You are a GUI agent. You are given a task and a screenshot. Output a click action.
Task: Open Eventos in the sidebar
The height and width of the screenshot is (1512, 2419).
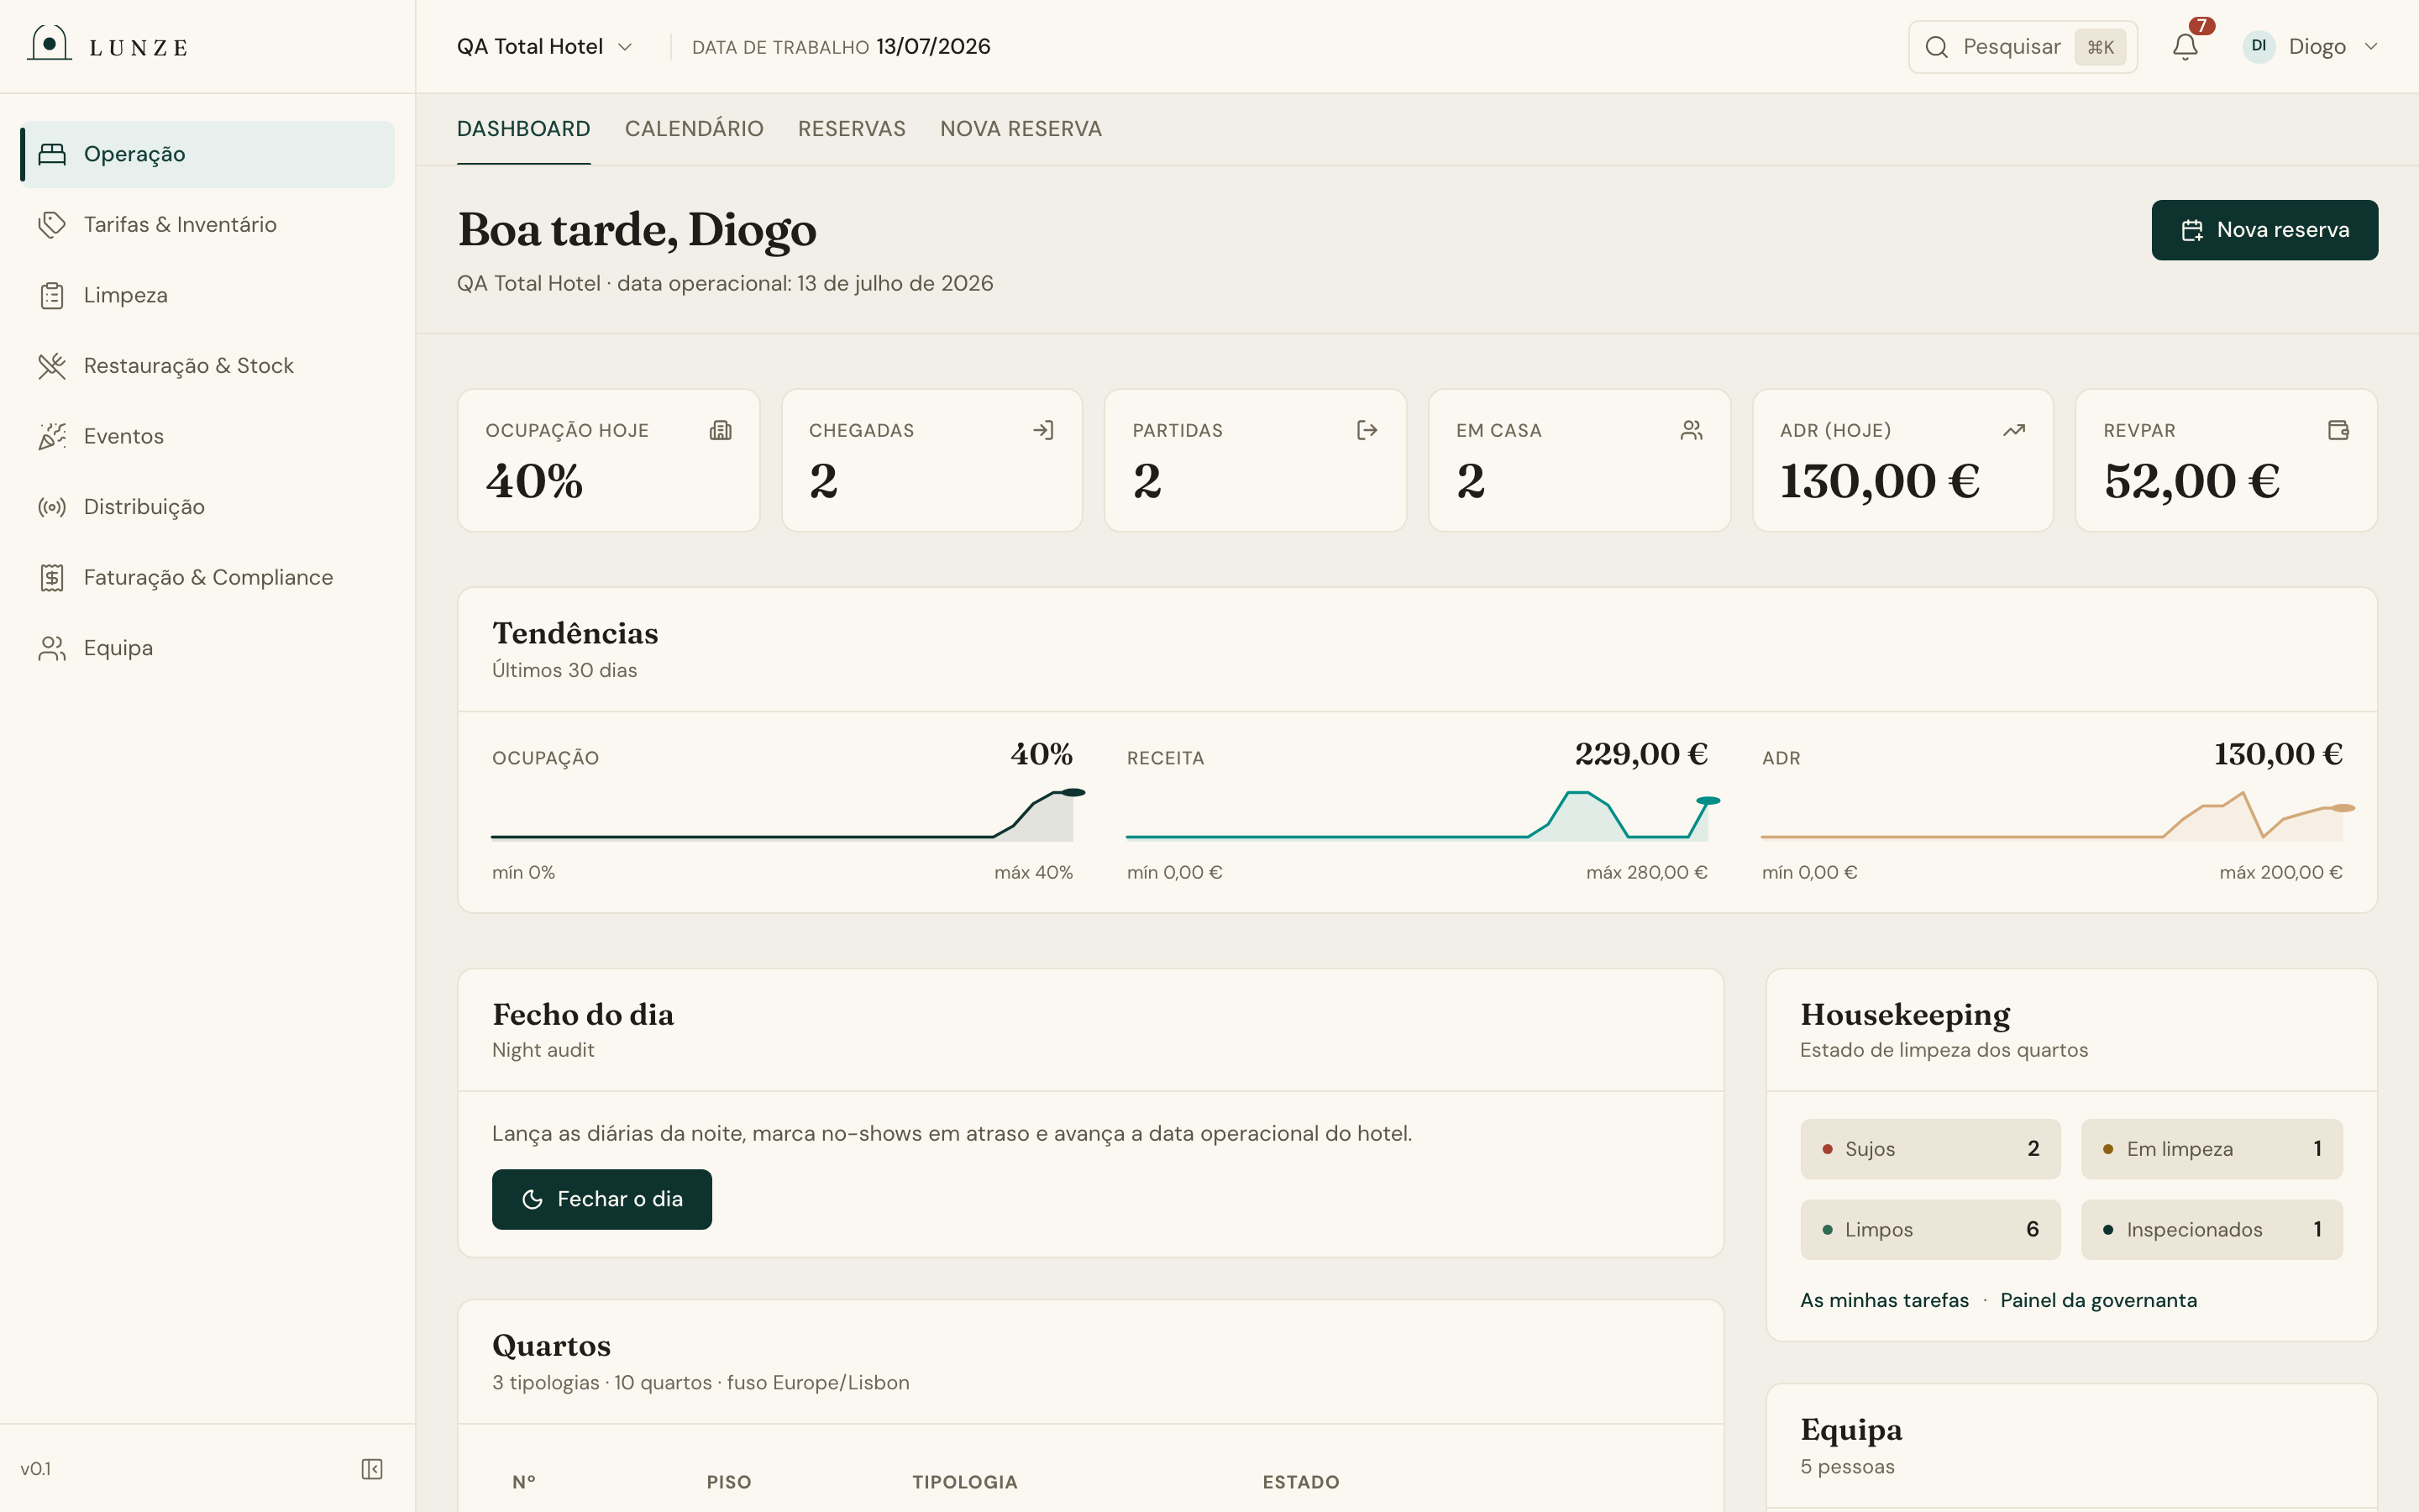(x=207, y=436)
